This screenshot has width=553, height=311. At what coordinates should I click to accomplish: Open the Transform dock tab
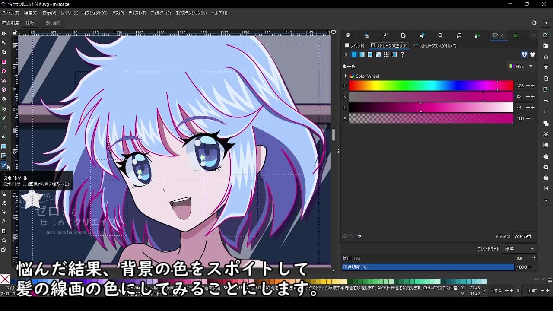point(459,35)
